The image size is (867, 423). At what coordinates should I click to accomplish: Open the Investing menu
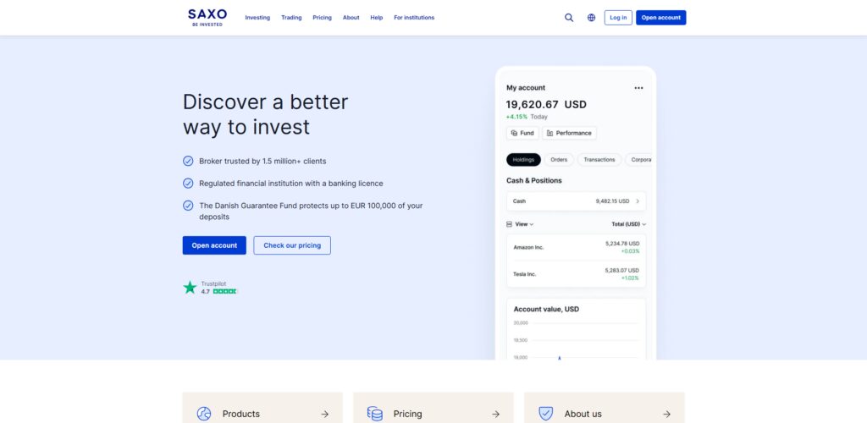[257, 18]
